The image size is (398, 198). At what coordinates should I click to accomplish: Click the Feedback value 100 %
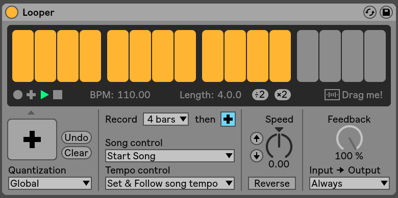click(x=349, y=156)
